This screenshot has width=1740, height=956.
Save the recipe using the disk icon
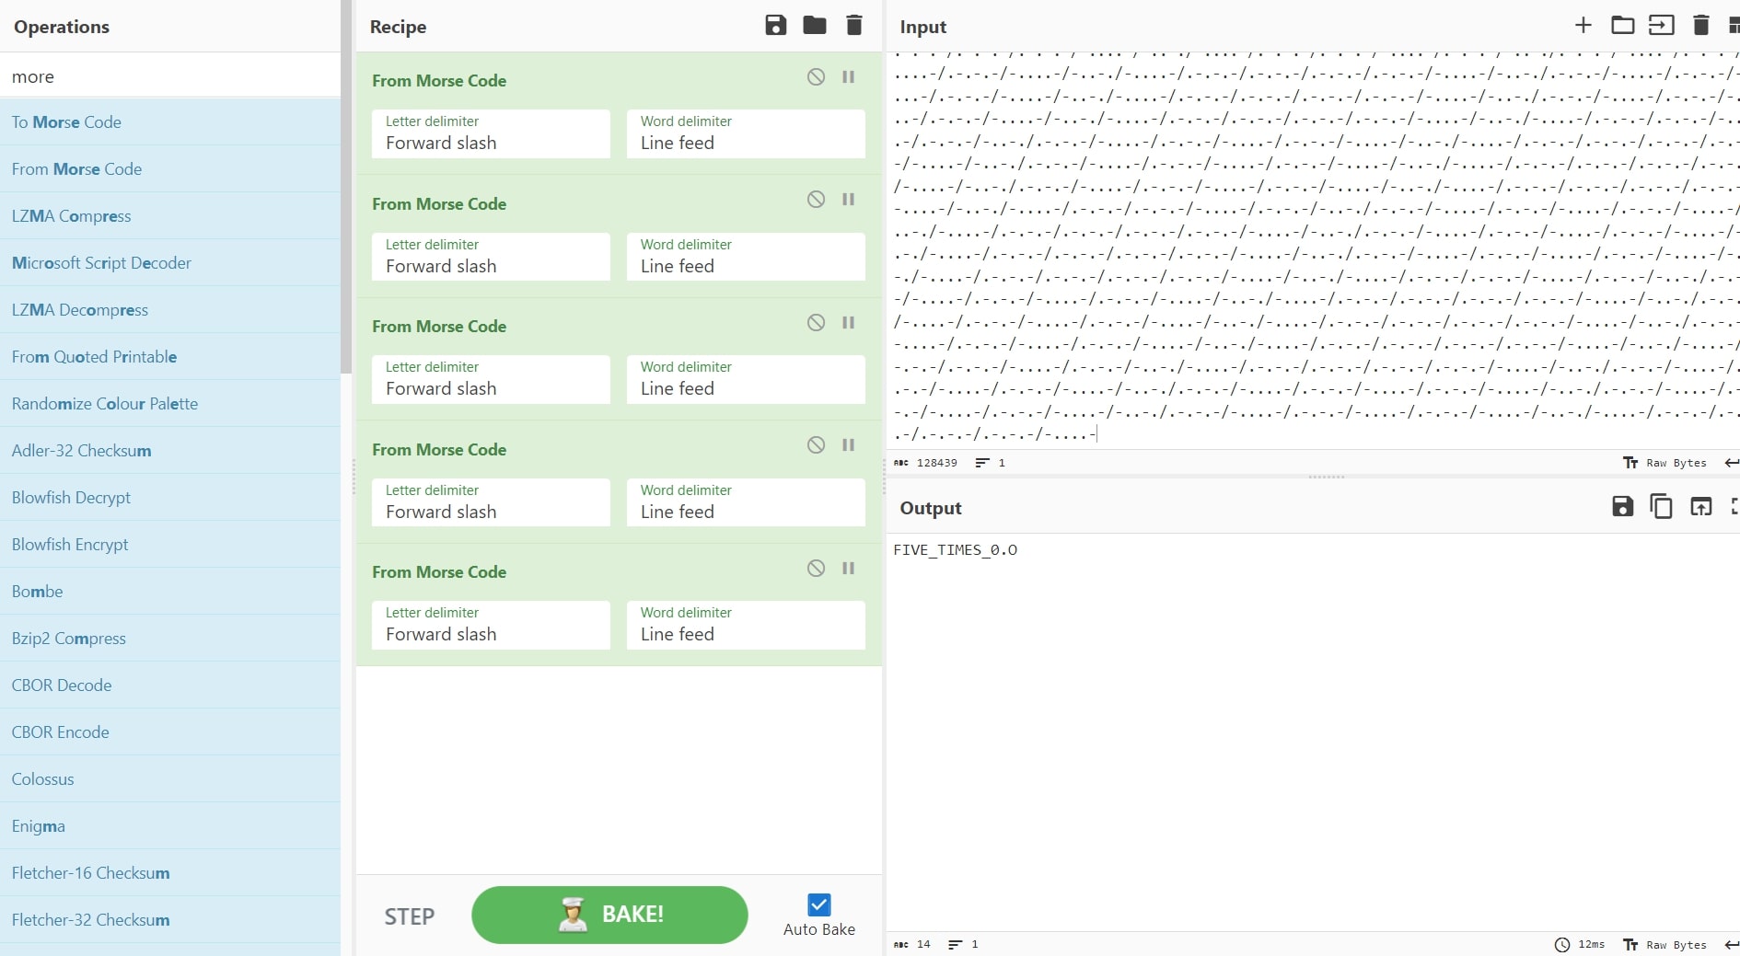775,26
